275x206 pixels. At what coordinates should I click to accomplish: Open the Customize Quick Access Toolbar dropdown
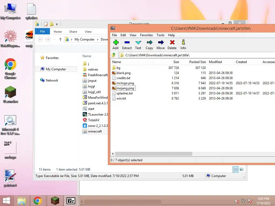coord(57,24)
